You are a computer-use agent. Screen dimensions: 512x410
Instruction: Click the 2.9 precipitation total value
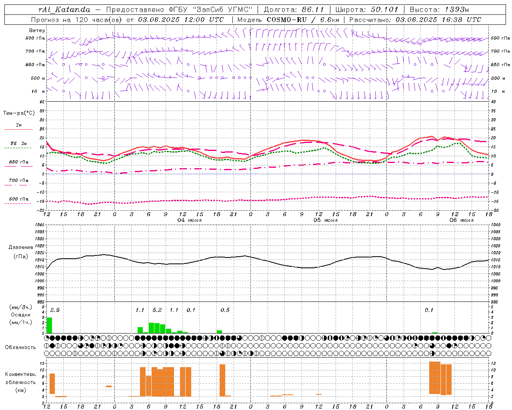pos(55,310)
